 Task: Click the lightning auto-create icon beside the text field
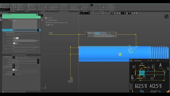[x=38, y=30]
